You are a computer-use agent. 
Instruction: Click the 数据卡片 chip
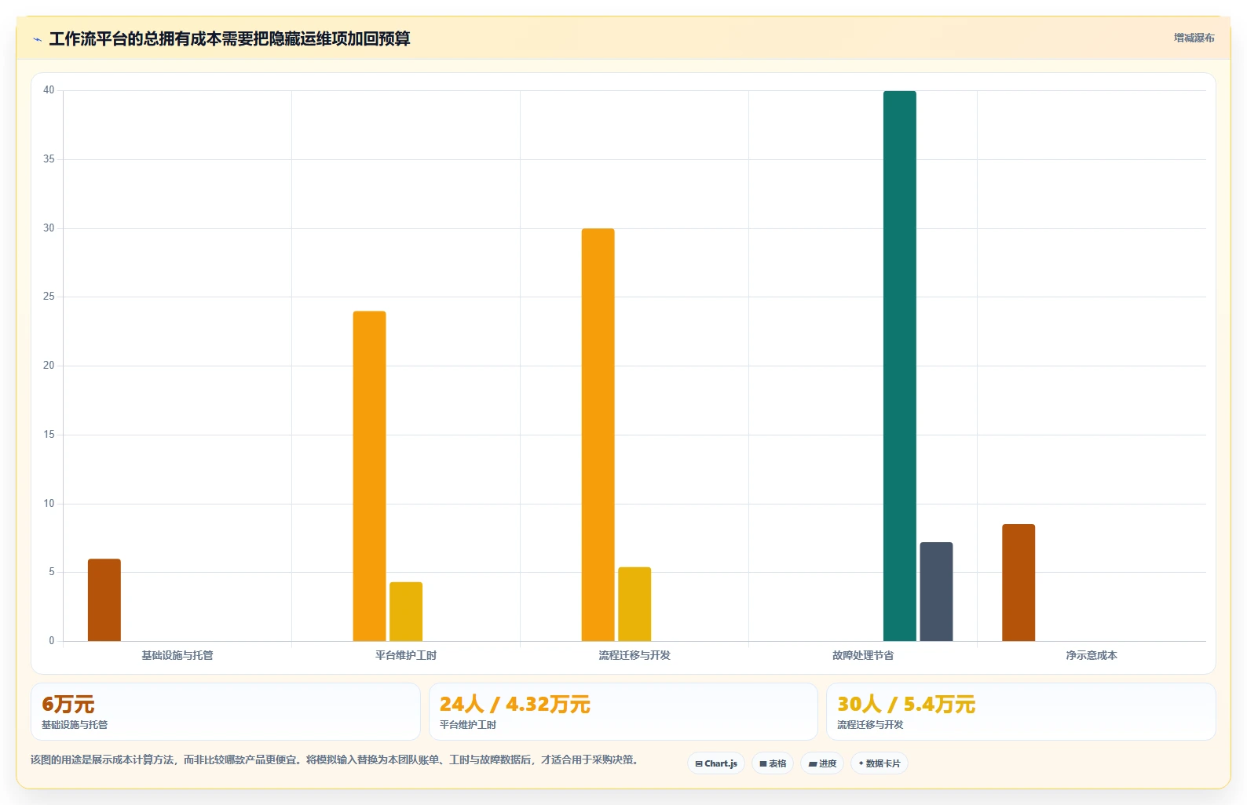tap(879, 763)
